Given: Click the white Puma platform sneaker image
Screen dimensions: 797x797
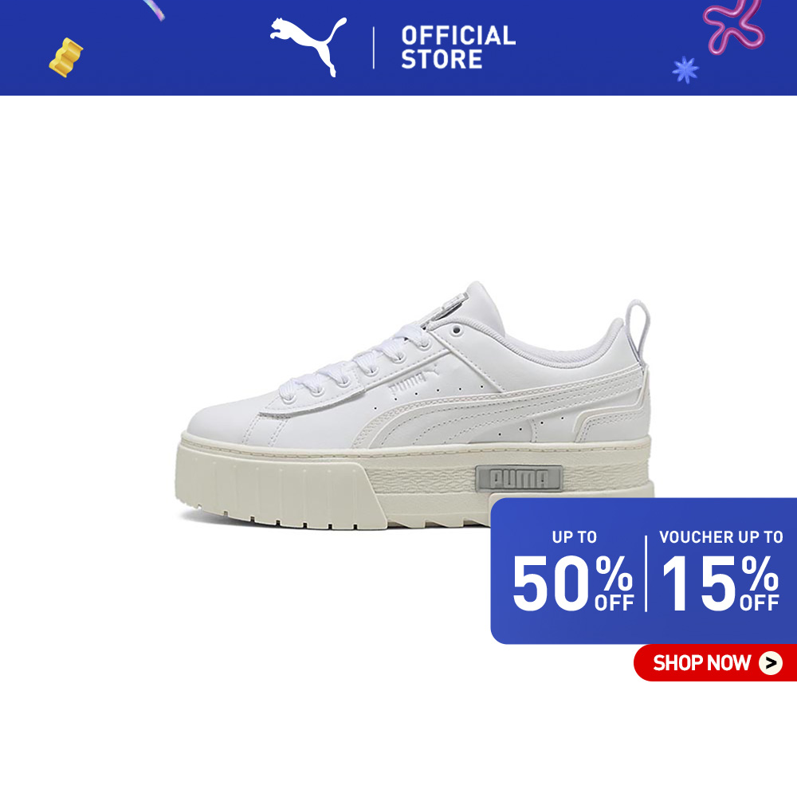Looking at the screenshot, I should [414, 405].
